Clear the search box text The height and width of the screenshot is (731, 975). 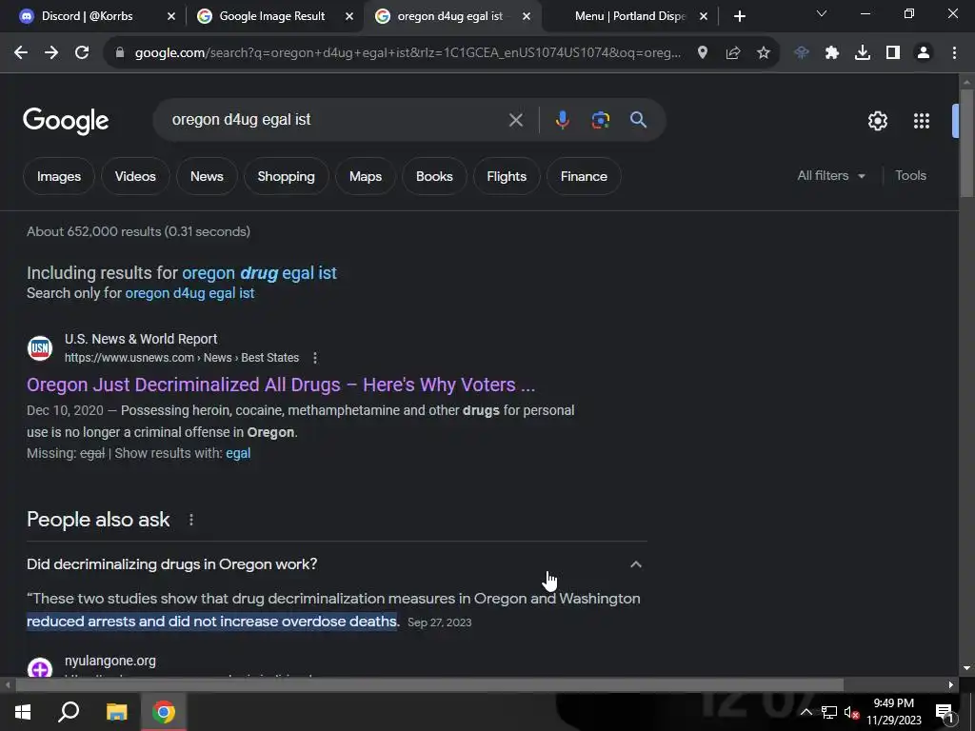(x=515, y=120)
